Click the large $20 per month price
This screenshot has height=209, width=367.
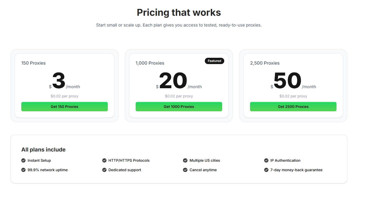coord(173,81)
